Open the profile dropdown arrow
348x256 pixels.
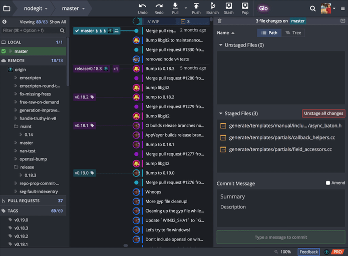click(x=334, y=8)
